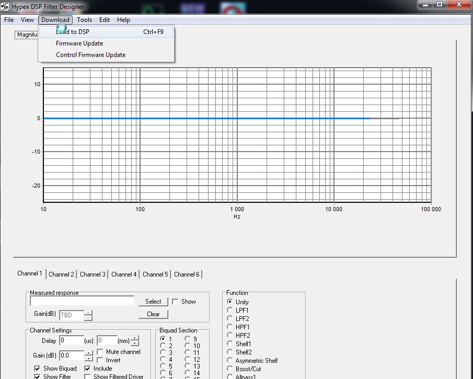Click the Clear button
Screen dimensions: 473x379
153,314
